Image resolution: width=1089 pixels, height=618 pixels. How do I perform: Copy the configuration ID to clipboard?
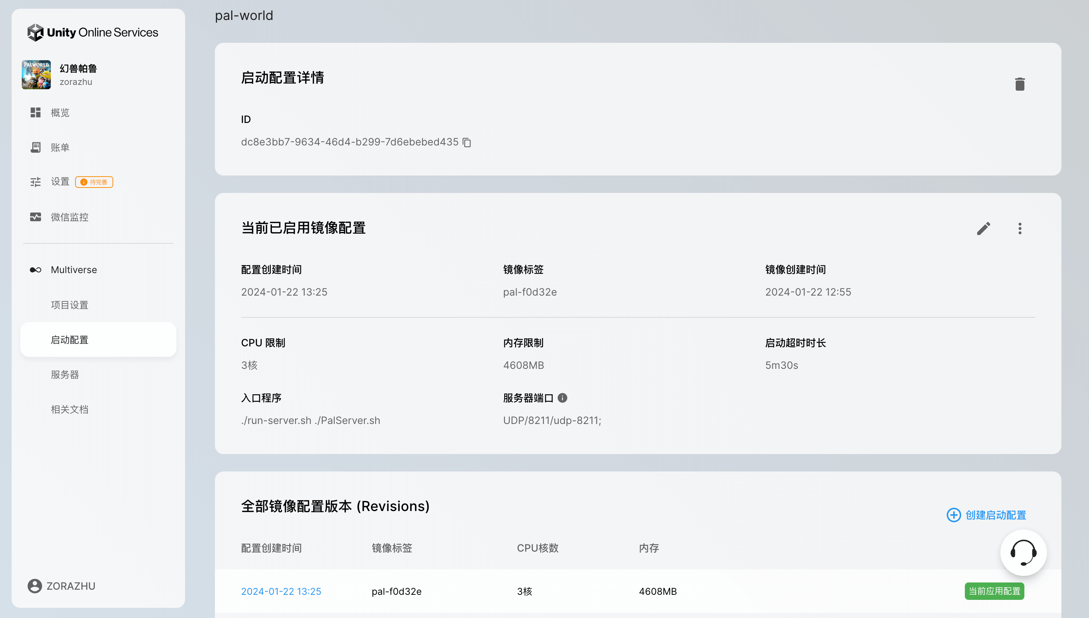pyautogui.click(x=467, y=142)
